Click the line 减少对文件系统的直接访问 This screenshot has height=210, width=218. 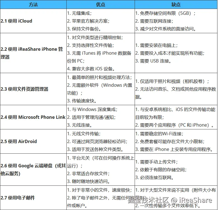click(166, 29)
